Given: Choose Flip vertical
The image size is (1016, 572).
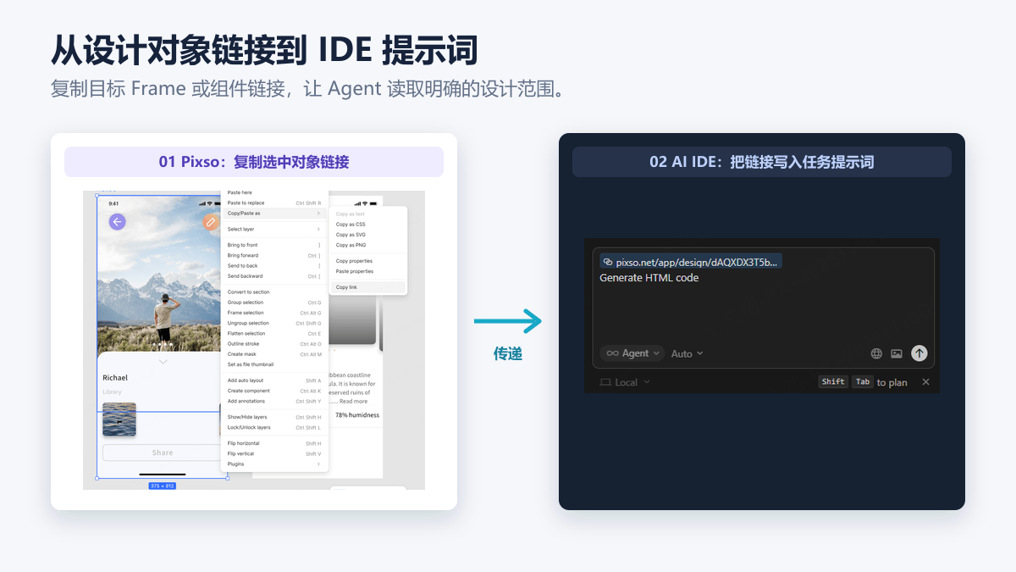Looking at the screenshot, I should point(274,453).
